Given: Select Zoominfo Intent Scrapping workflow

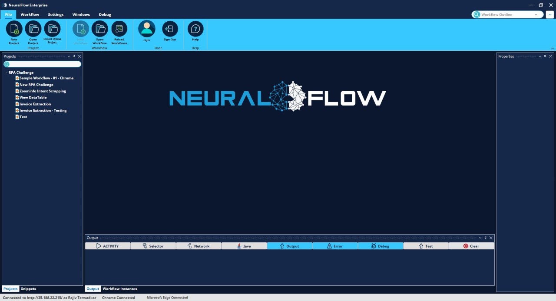Looking at the screenshot, I should point(43,91).
